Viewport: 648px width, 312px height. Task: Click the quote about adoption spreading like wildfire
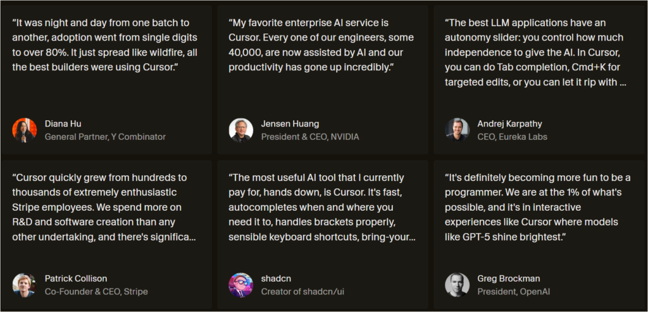tap(104, 44)
